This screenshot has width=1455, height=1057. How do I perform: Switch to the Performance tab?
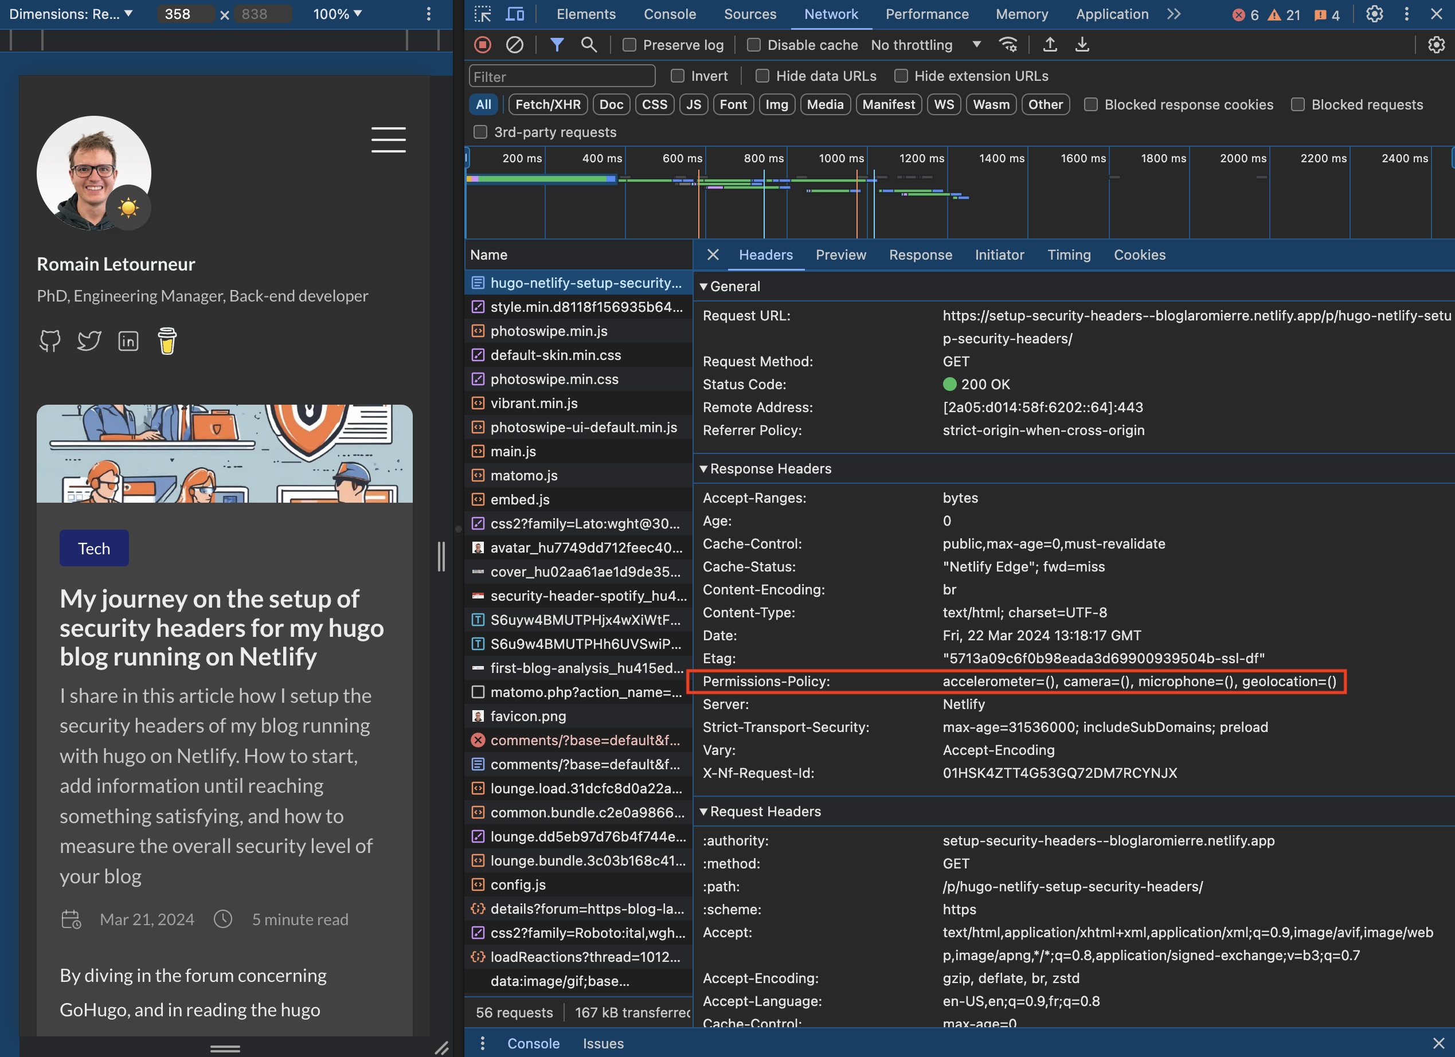click(x=927, y=14)
